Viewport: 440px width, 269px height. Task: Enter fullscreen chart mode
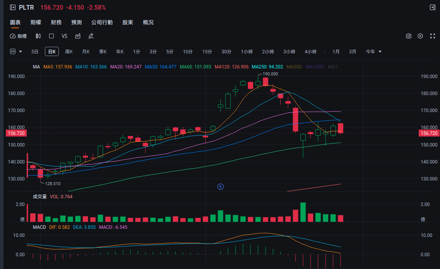433,36
